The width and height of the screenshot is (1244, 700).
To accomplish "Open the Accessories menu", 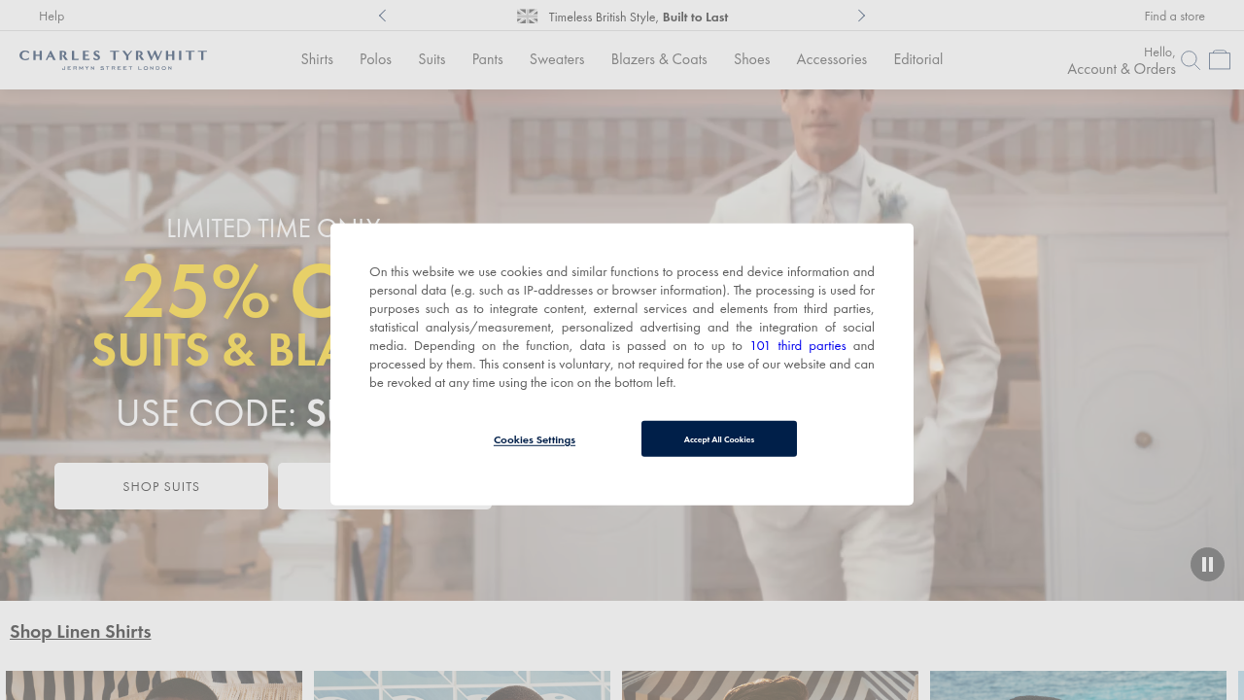I will [831, 59].
